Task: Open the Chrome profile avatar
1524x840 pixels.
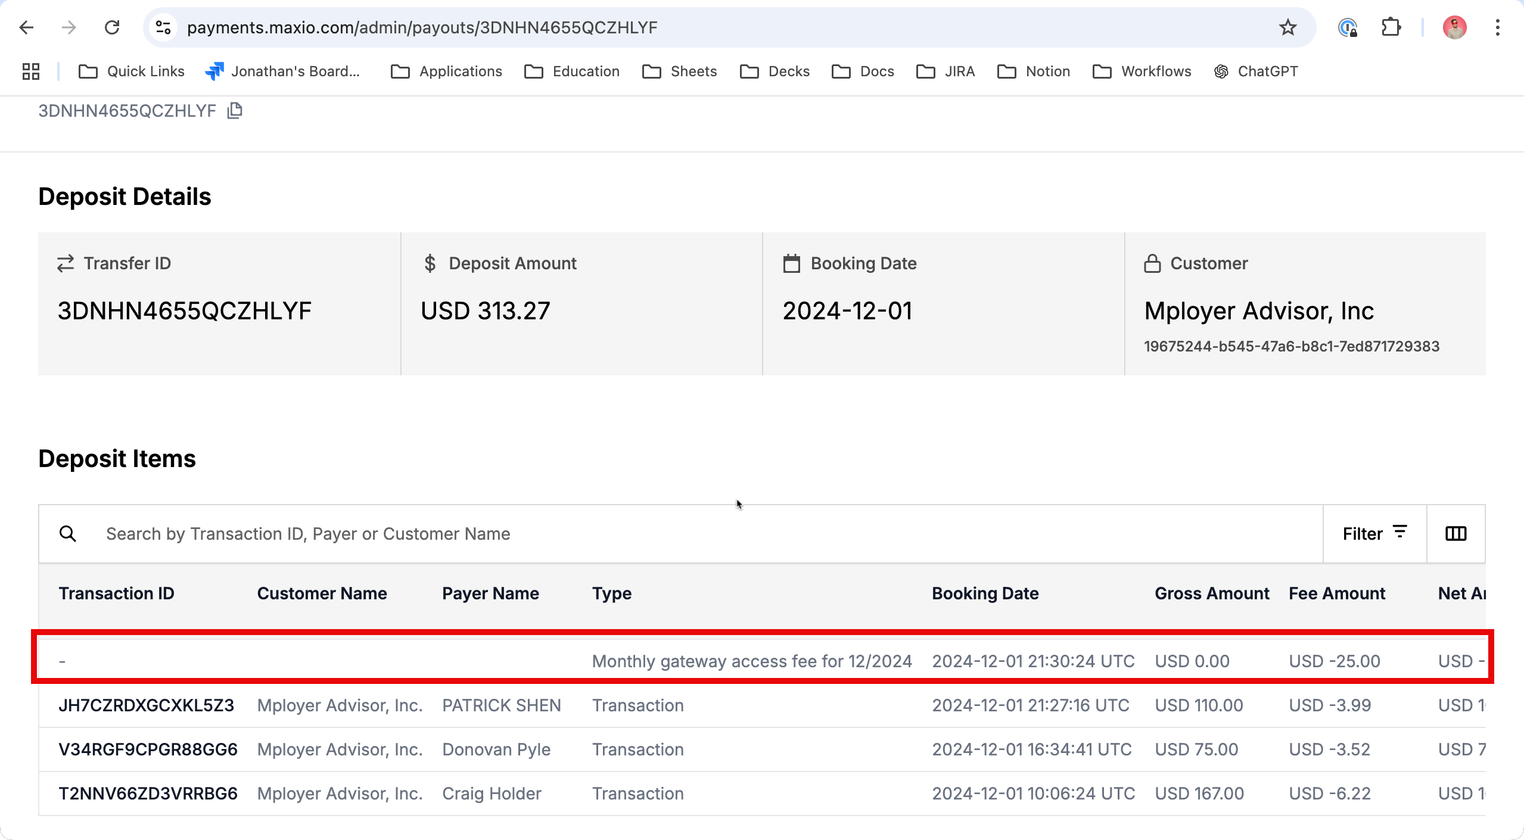Action: [x=1455, y=27]
